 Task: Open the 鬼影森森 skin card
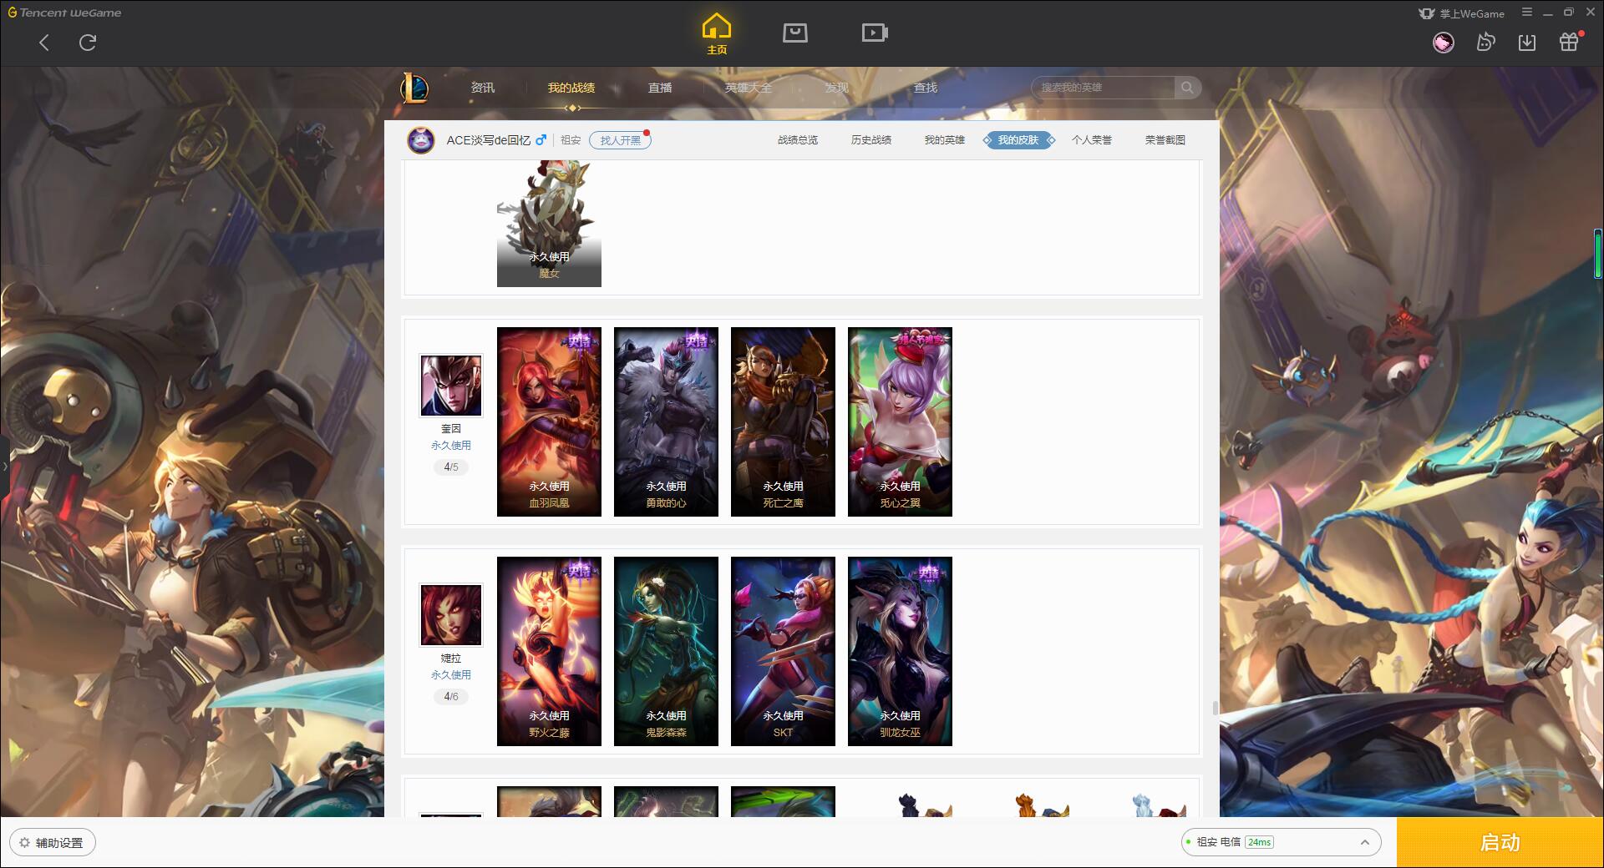[x=666, y=651]
